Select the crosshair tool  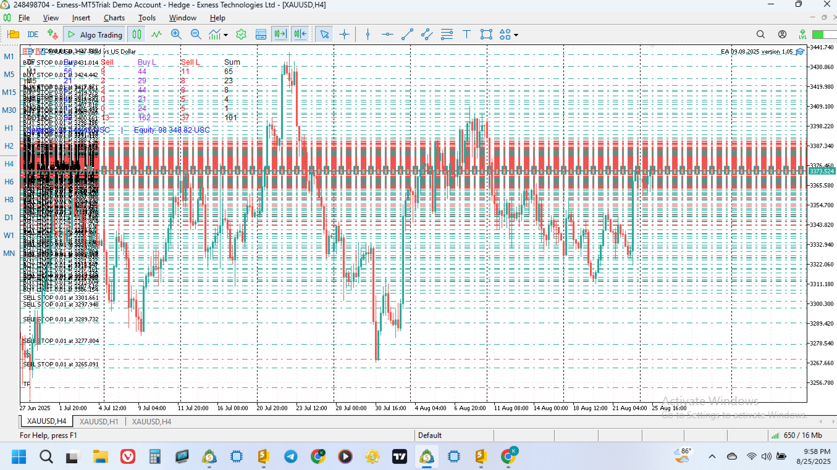click(x=345, y=35)
